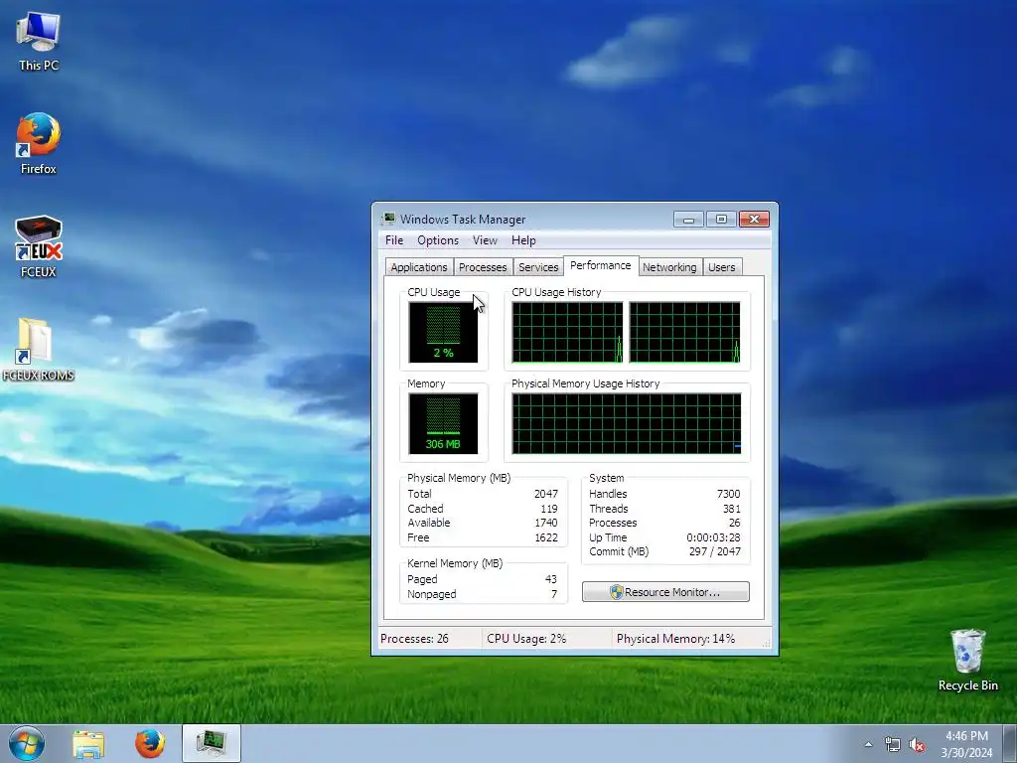Click the CPU Usage 2% gauge
This screenshot has height=763, width=1017.
pyautogui.click(x=443, y=332)
